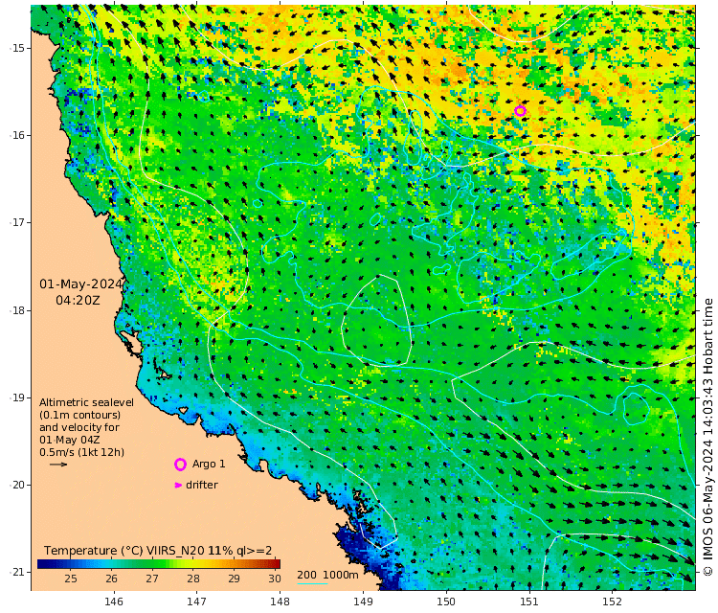Click the longitude label 147

tap(196, 602)
